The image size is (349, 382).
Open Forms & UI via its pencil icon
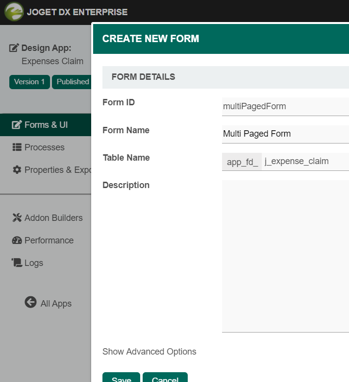click(x=17, y=125)
